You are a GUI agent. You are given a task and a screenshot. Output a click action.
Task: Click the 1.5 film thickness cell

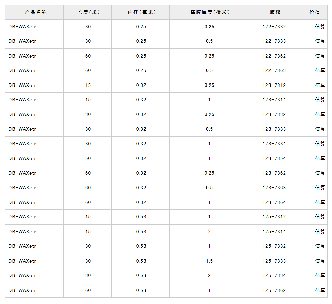click(209, 261)
